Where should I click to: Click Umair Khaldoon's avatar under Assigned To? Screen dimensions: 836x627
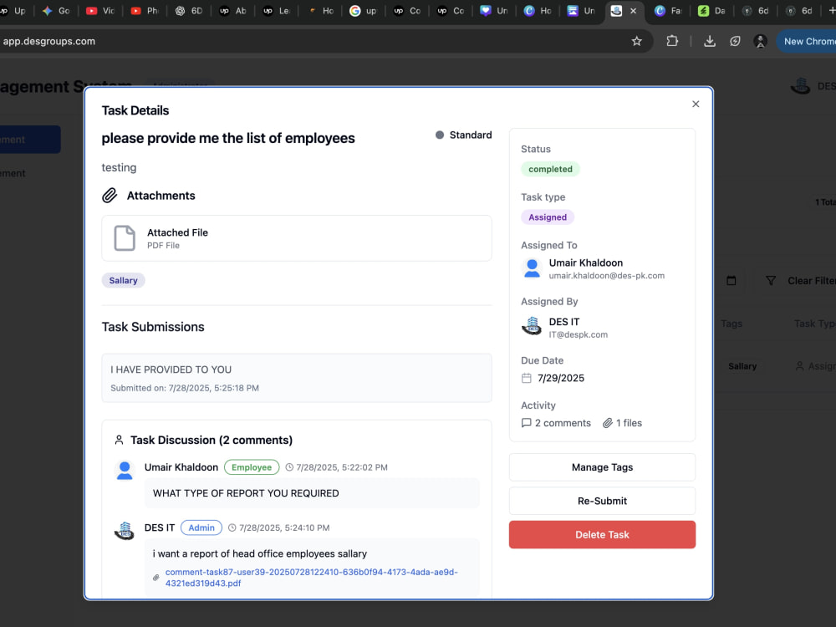(532, 268)
